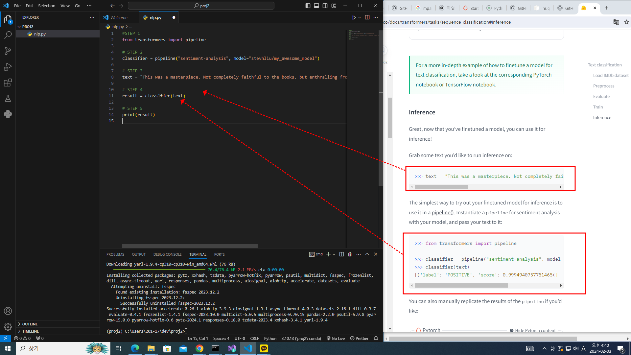The width and height of the screenshot is (631, 355).
Task: Open the TensorFlow notebook link
Action: coord(470,84)
